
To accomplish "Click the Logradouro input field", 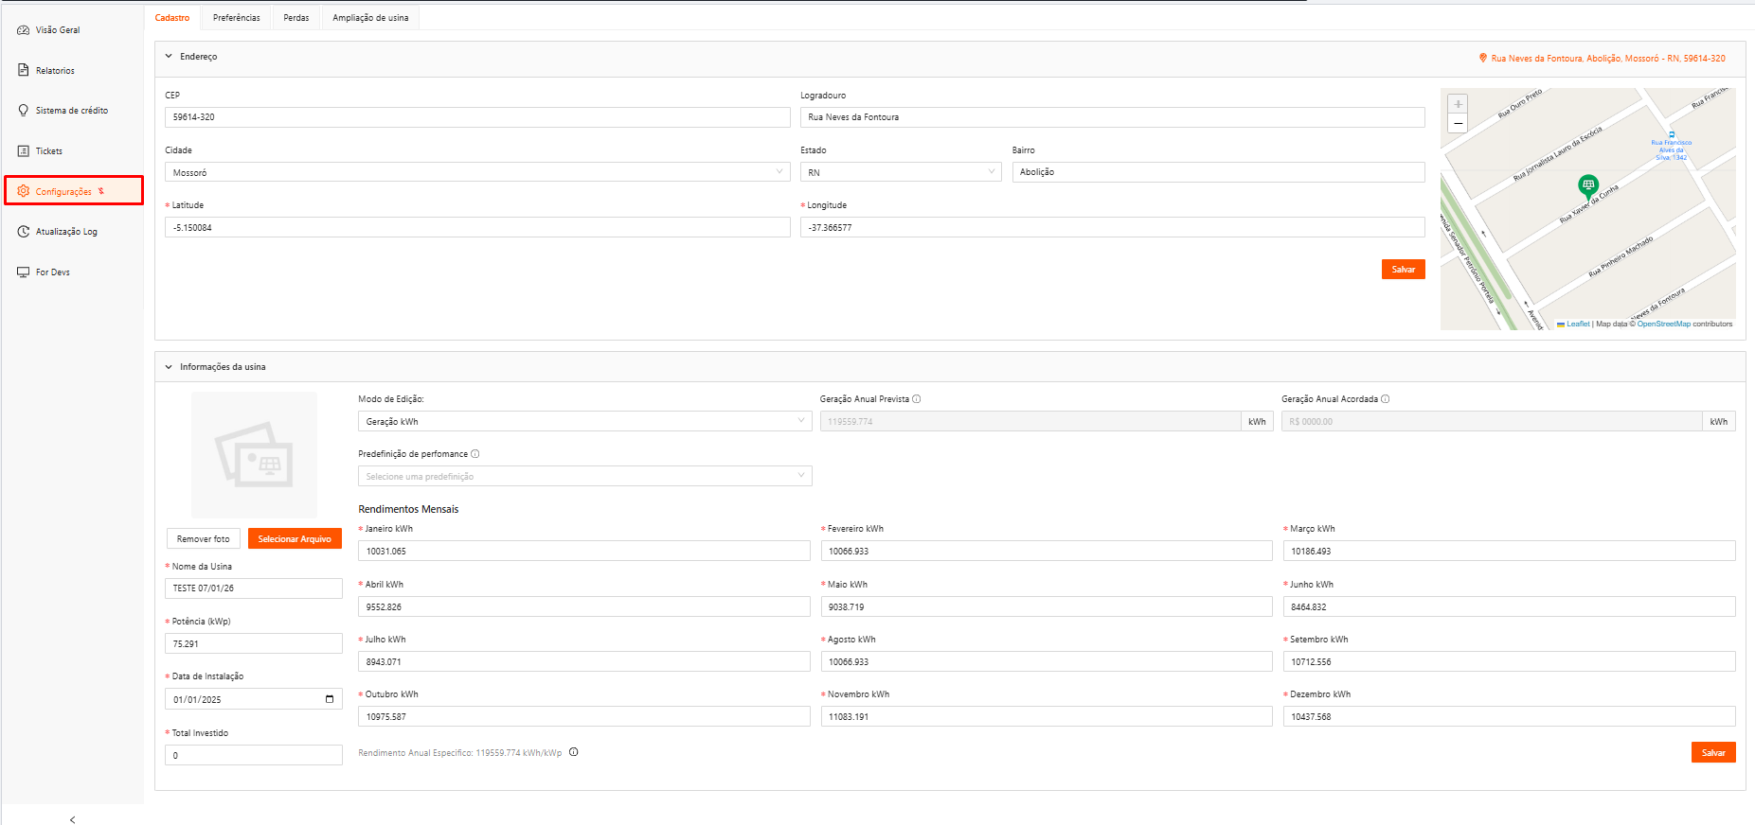I will [x=1113, y=117].
